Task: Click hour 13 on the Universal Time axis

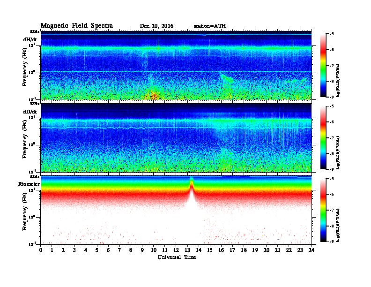Action: point(187,250)
